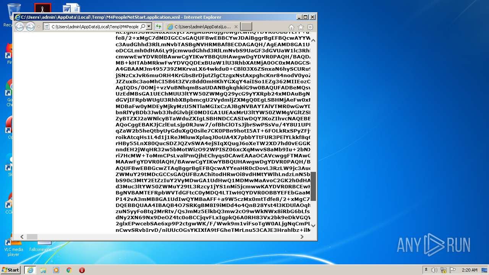Click the Internet Explorer taskbar button
Screen dimensions: 489x275
click(x=30, y=270)
